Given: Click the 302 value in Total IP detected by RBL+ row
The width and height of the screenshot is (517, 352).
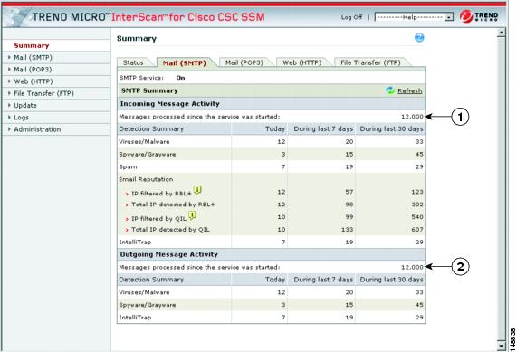Looking at the screenshot, I should tap(417, 205).
